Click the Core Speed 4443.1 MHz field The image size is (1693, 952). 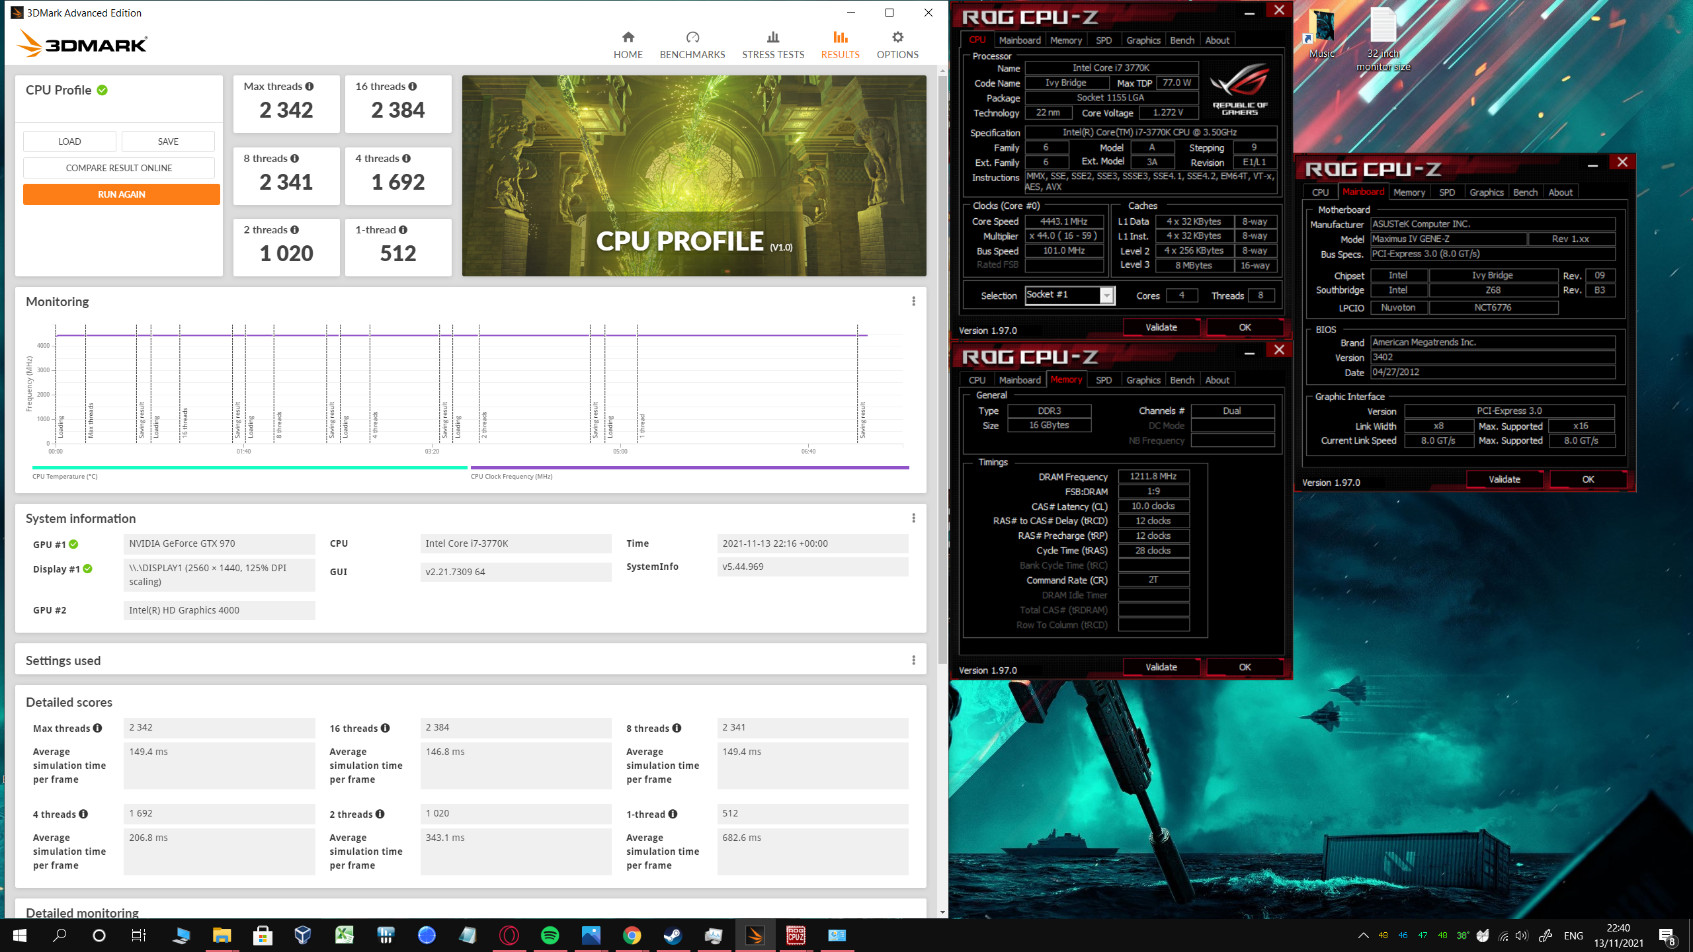pyautogui.click(x=1063, y=221)
